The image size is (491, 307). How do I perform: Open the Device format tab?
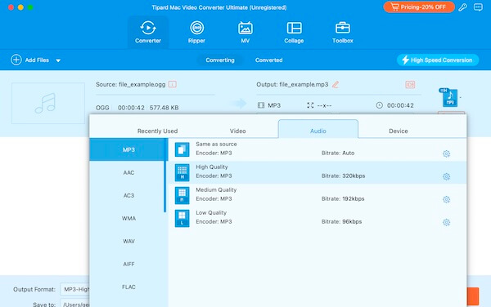(399, 131)
